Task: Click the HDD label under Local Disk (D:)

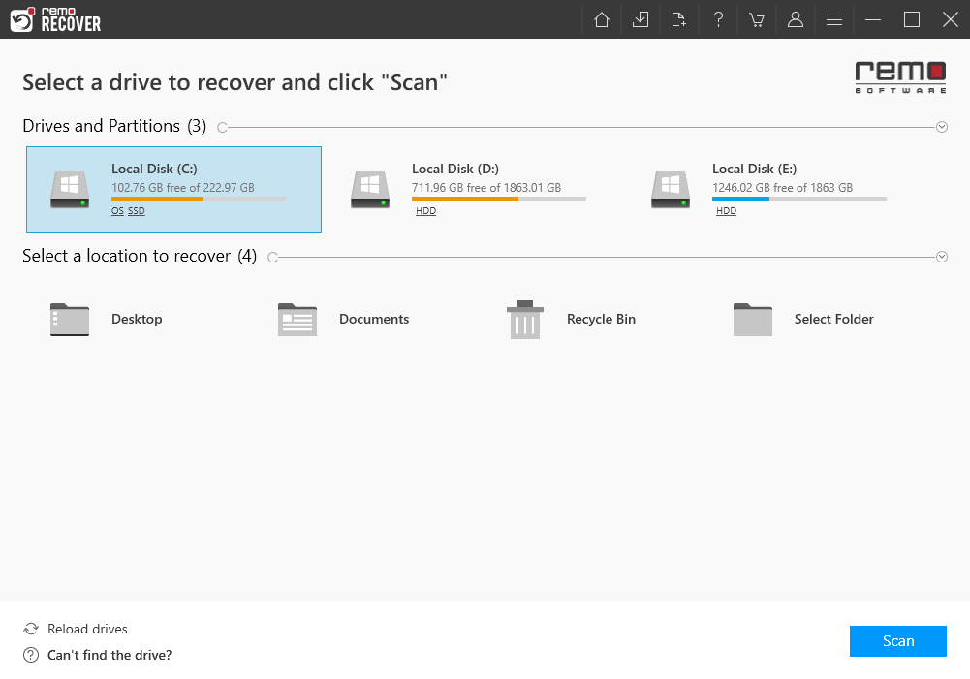Action: pyautogui.click(x=425, y=210)
